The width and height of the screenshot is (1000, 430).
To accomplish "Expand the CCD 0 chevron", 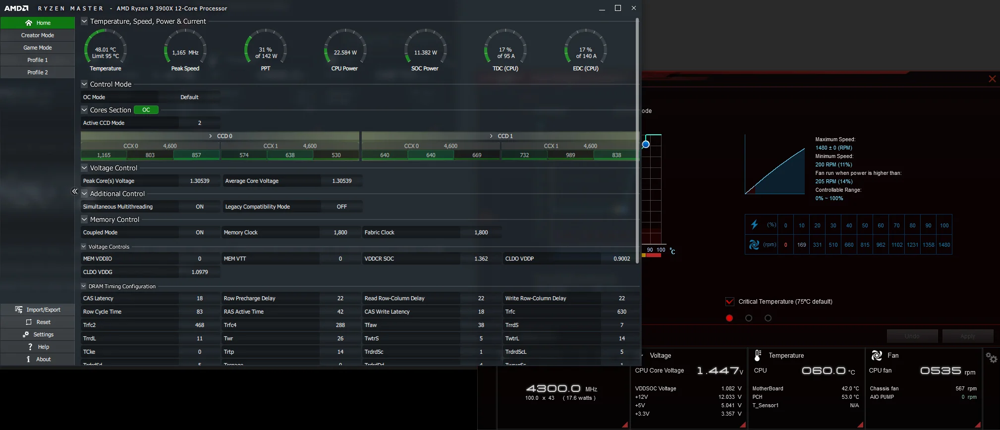I will (211, 136).
